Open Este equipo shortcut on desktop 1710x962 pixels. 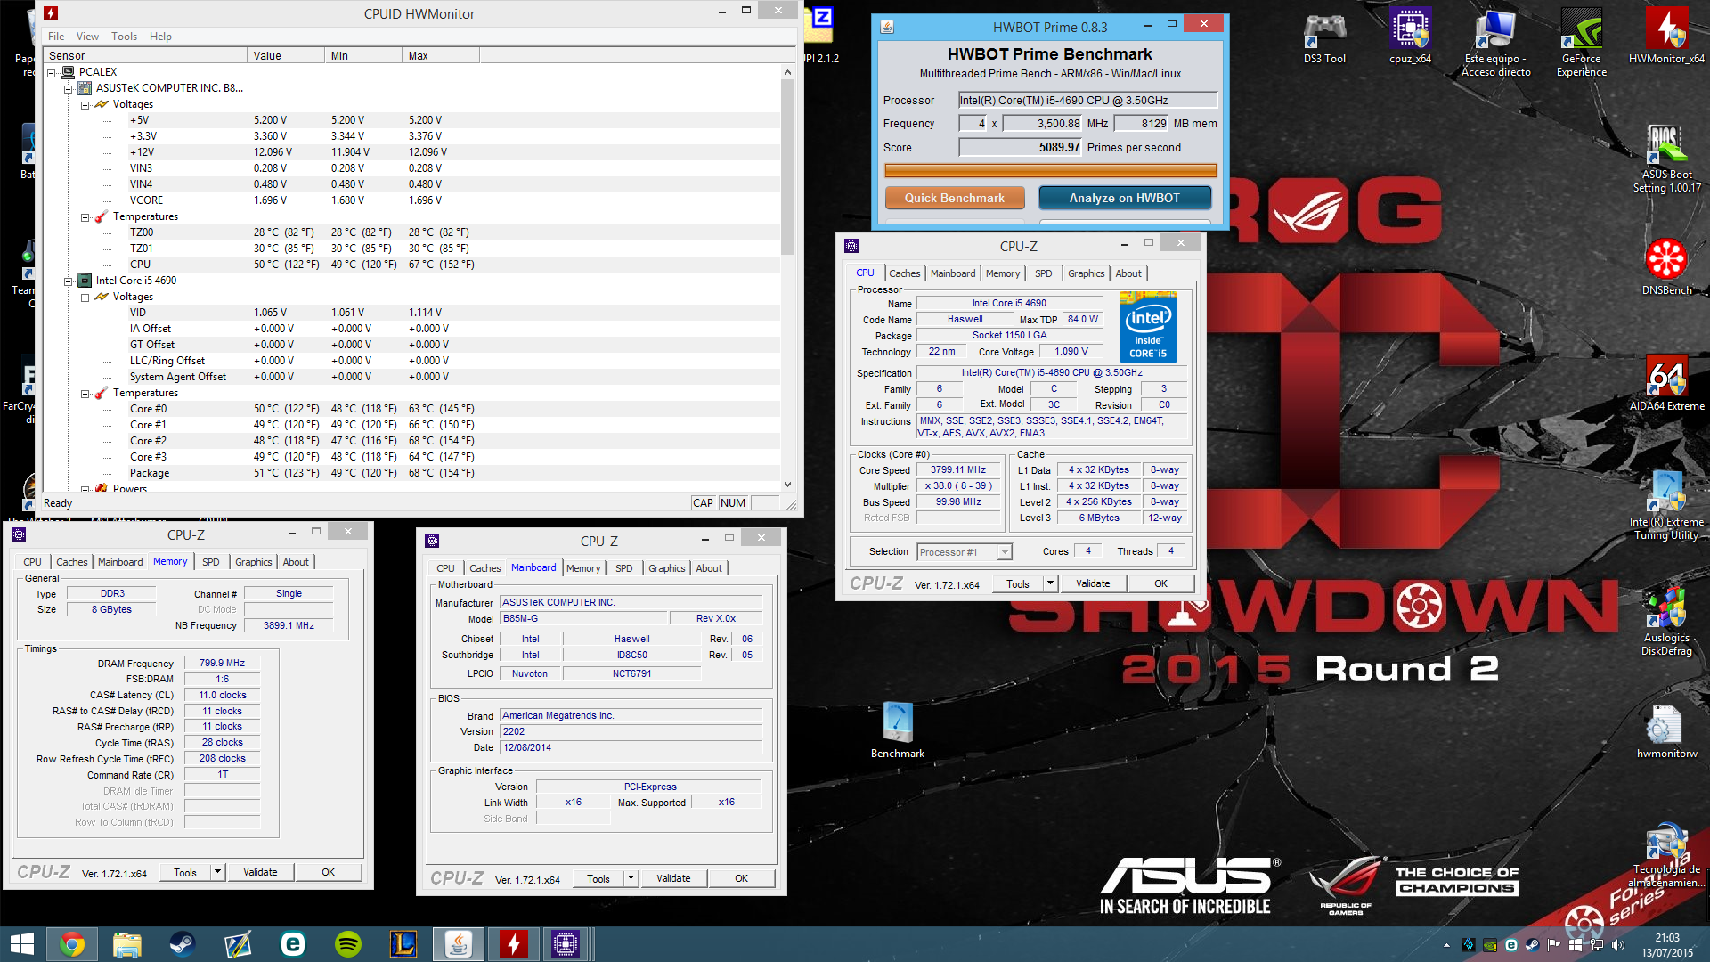pyautogui.click(x=1495, y=43)
